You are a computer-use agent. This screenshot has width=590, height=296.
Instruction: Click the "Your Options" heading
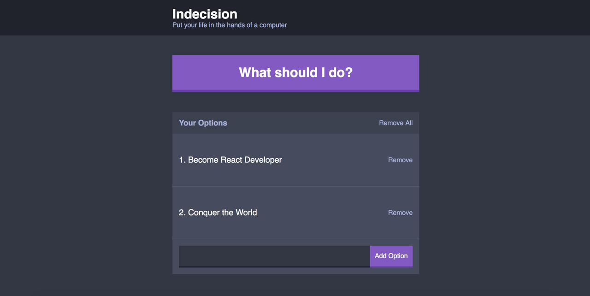(203, 123)
